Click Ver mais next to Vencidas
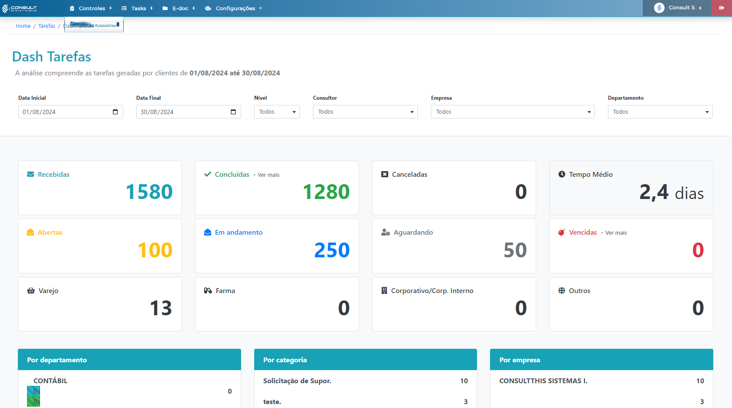The width and height of the screenshot is (732, 408). pos(616,233)
